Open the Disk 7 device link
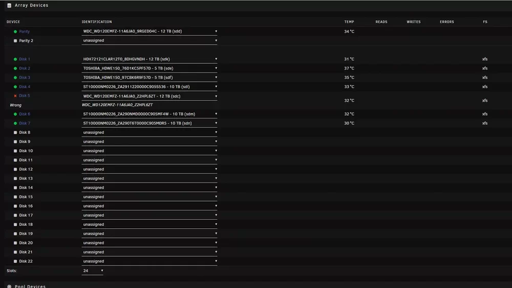512x288 pixels. point(25,123)
